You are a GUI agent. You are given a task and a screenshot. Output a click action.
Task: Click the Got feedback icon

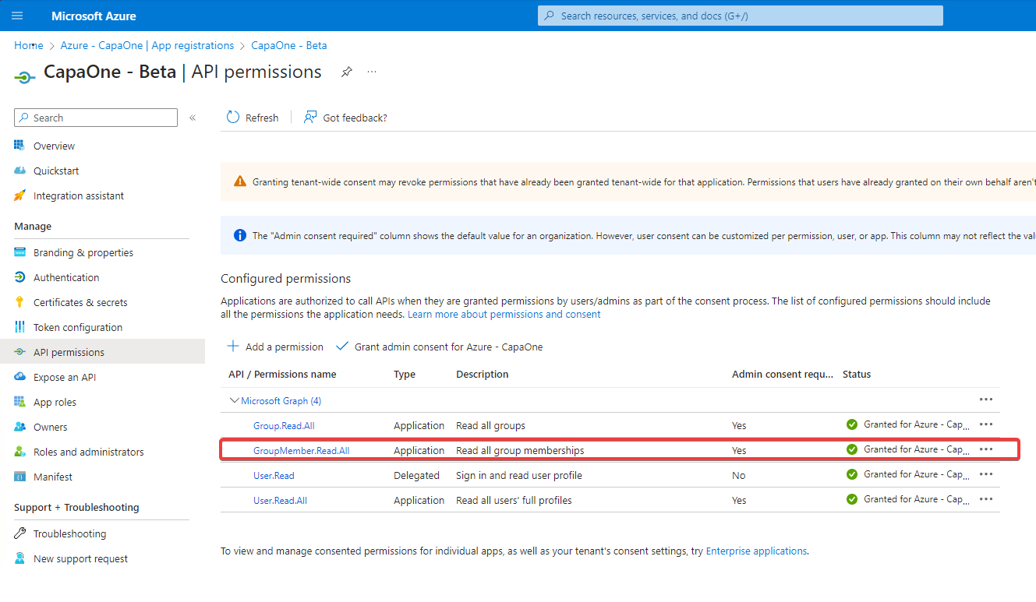click(x=310, y=118)
